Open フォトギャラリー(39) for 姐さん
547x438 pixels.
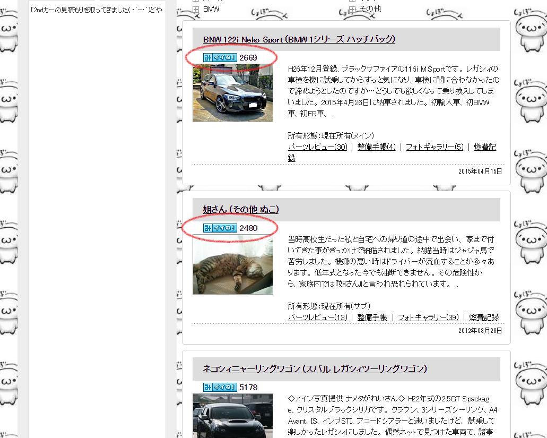coord(428,317)
